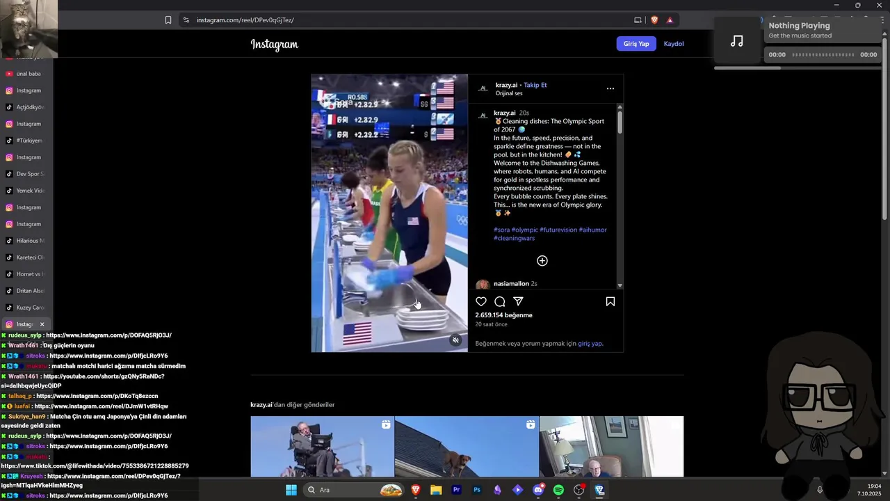The height and width of the screenshot is (501, 890).
Task: Click the Giriş Yap button
Action: point(636,44)
